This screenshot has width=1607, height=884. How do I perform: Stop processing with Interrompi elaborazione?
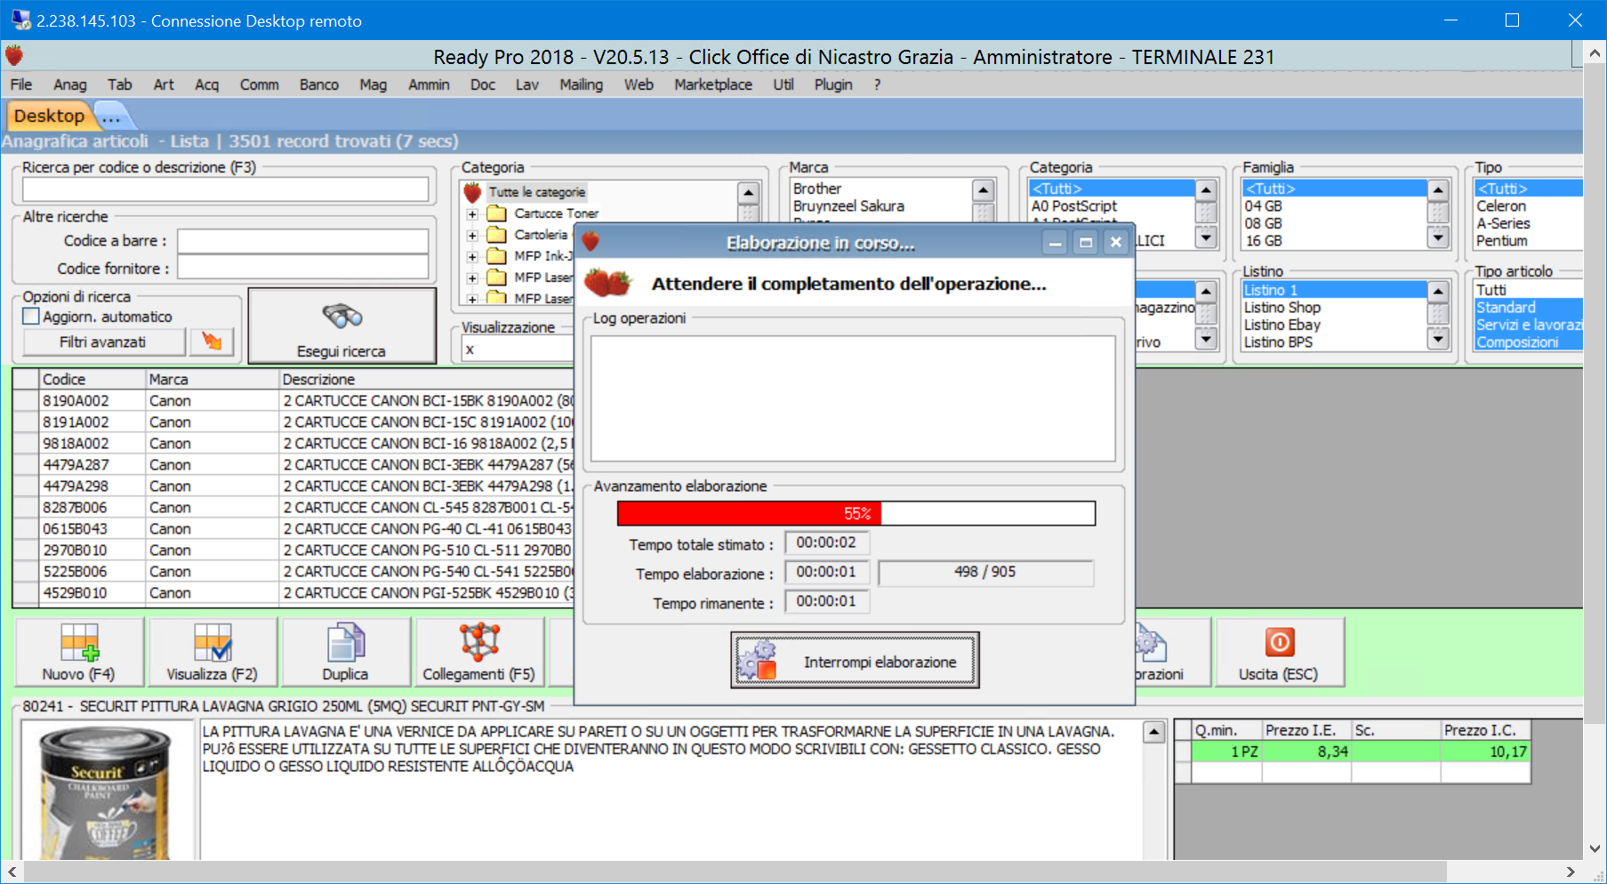pos(855,661)
